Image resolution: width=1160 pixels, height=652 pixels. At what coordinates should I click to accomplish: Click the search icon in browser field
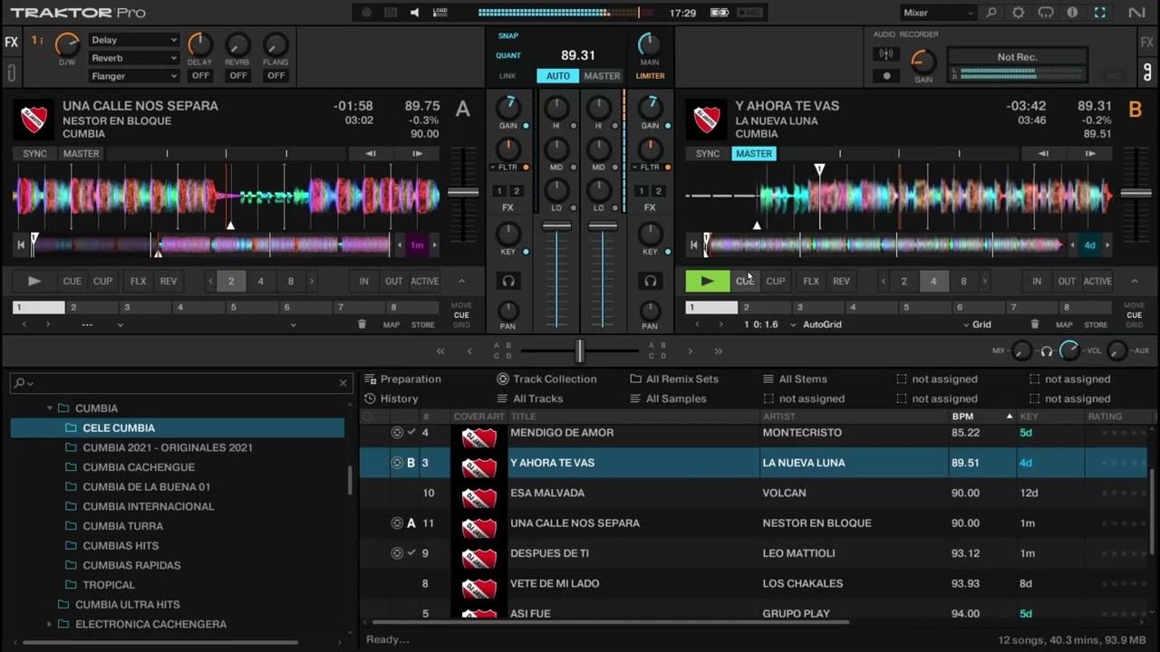pos(20,383)
